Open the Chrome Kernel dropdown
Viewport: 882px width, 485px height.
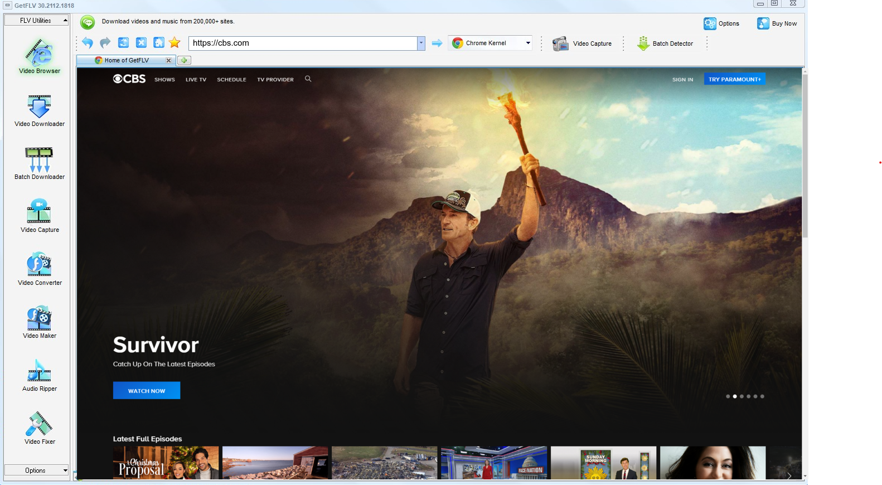point(490,43)
